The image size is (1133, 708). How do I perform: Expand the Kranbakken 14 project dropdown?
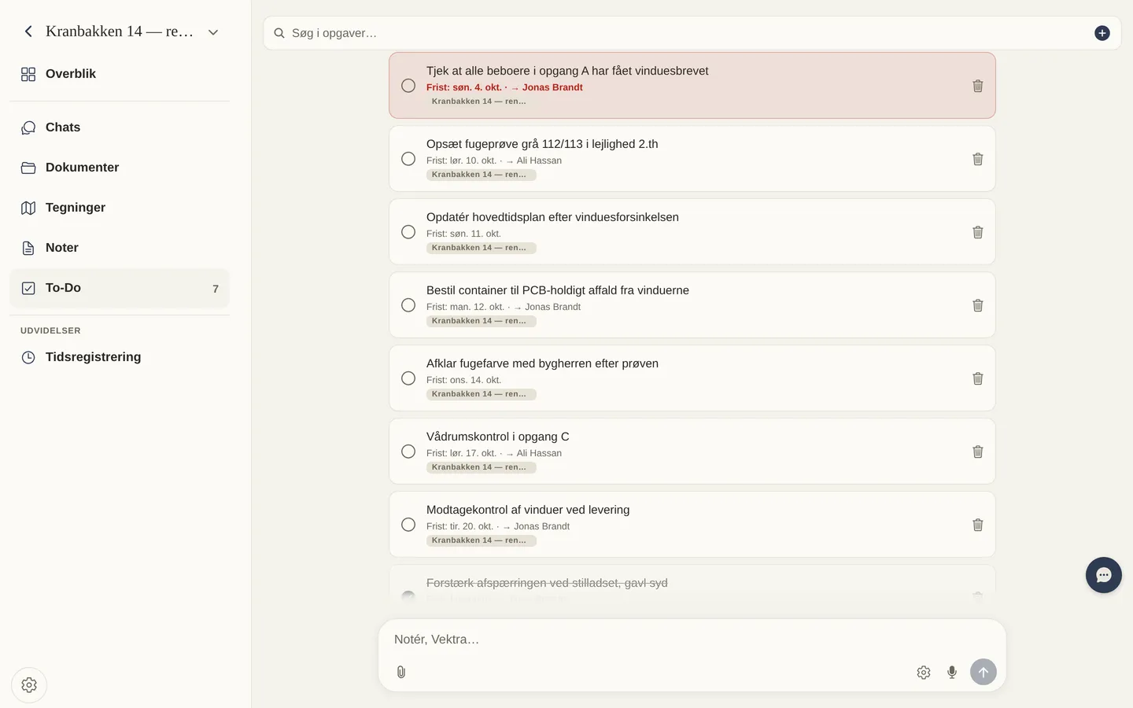point(213,32)
